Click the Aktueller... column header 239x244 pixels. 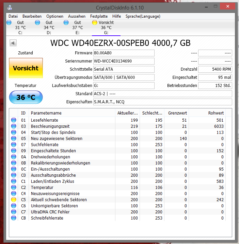[128, 113]
